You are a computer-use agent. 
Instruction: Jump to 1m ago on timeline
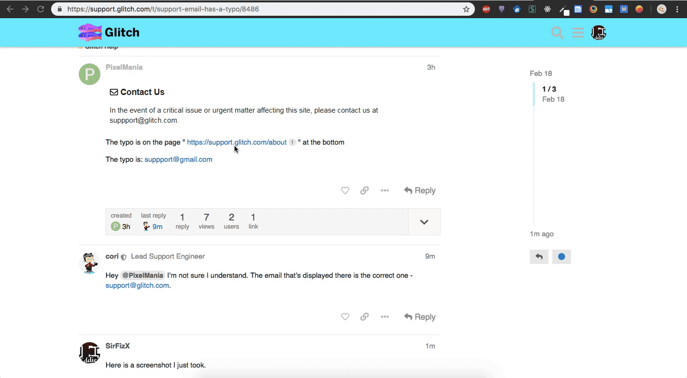pyautogui.click(x=542, y=234)
